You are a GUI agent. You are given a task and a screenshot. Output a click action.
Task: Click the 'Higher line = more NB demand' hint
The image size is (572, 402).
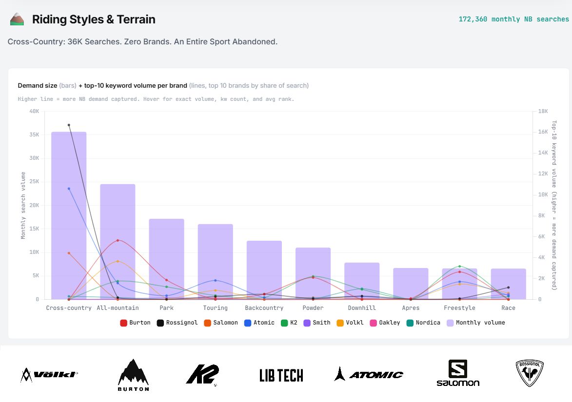point(156,99)
